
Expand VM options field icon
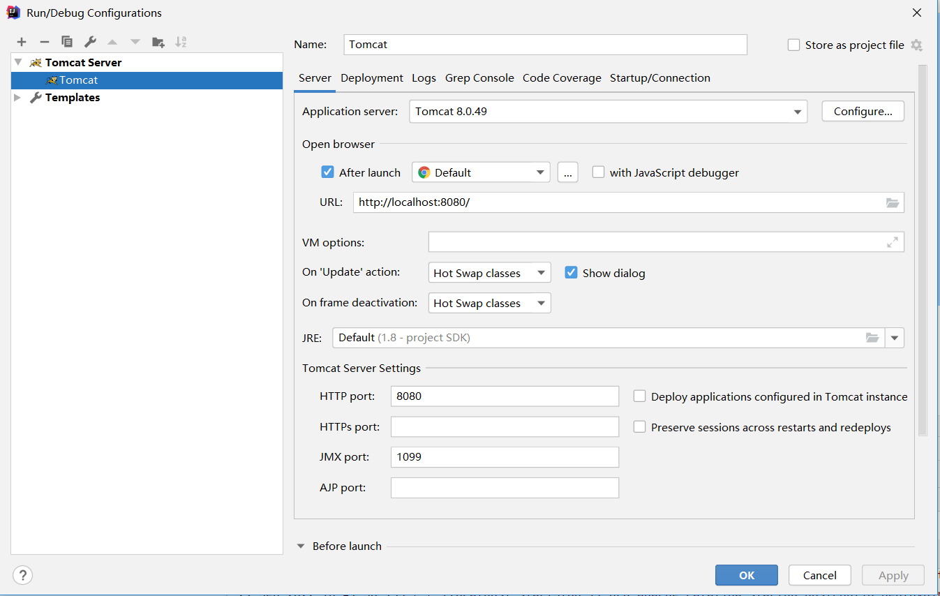pos(893,242)
